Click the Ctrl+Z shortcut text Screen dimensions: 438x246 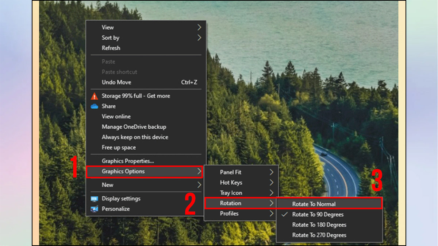pos(189,82)
